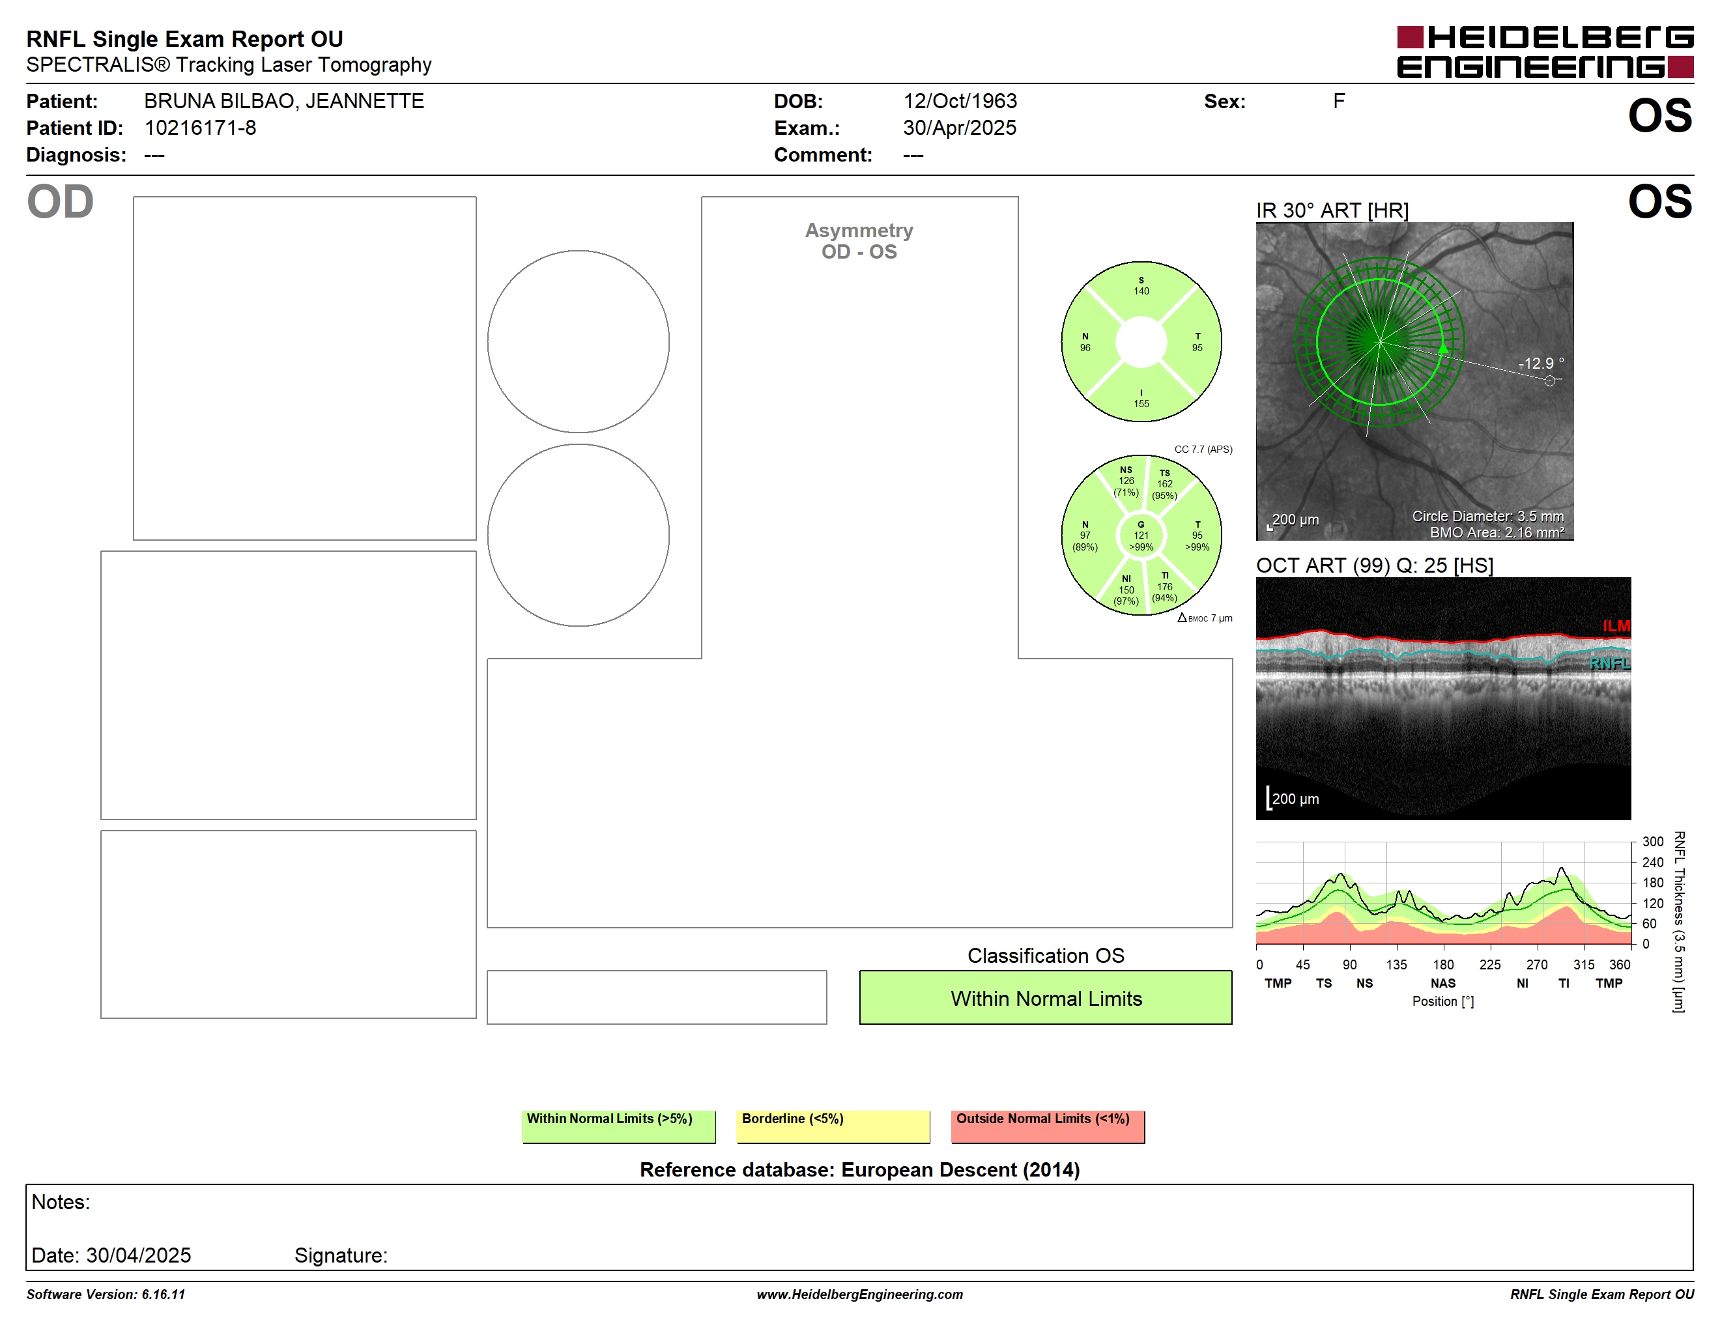Click the RNFL Thickness (3.5 mm) [µm] axis title
This screenshot has width=1720, height=1329.
(x=1679, y=922)
